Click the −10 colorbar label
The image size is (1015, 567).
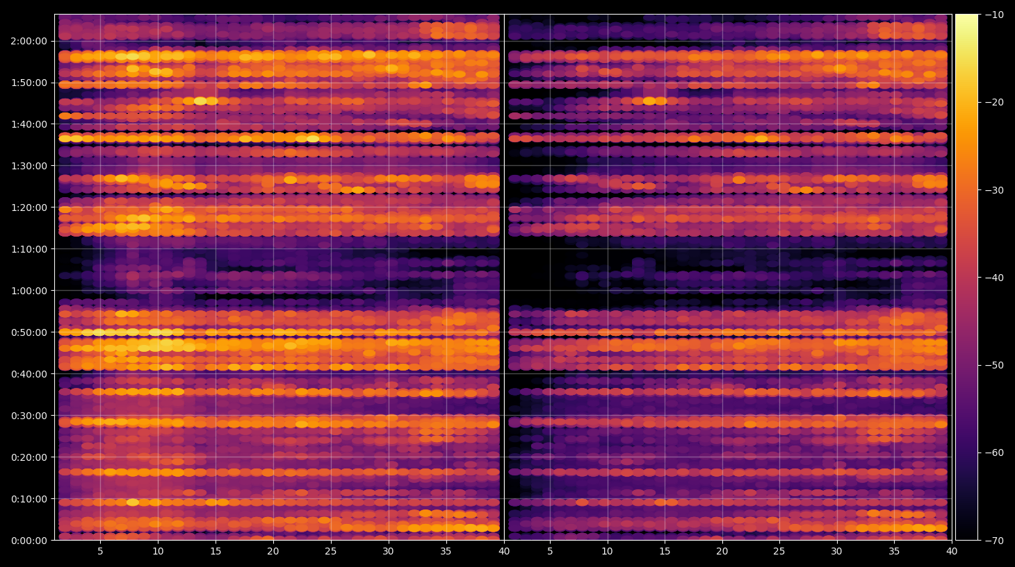[994, 15]
